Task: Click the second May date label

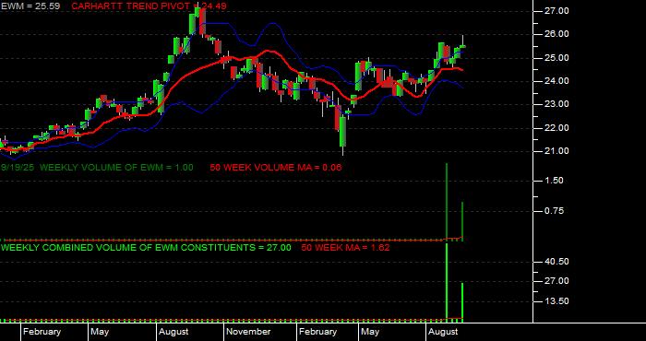Action: [370, 332]
